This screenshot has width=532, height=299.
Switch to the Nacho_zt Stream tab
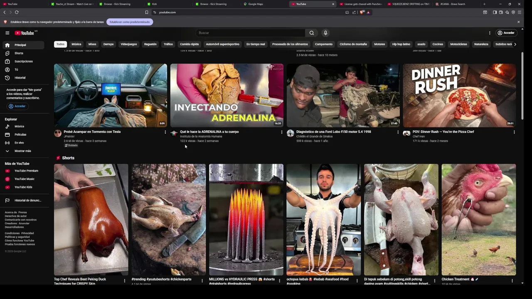(x=71, y=4)
